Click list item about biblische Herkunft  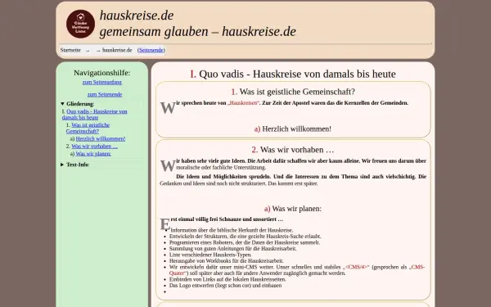pos(232,230)
